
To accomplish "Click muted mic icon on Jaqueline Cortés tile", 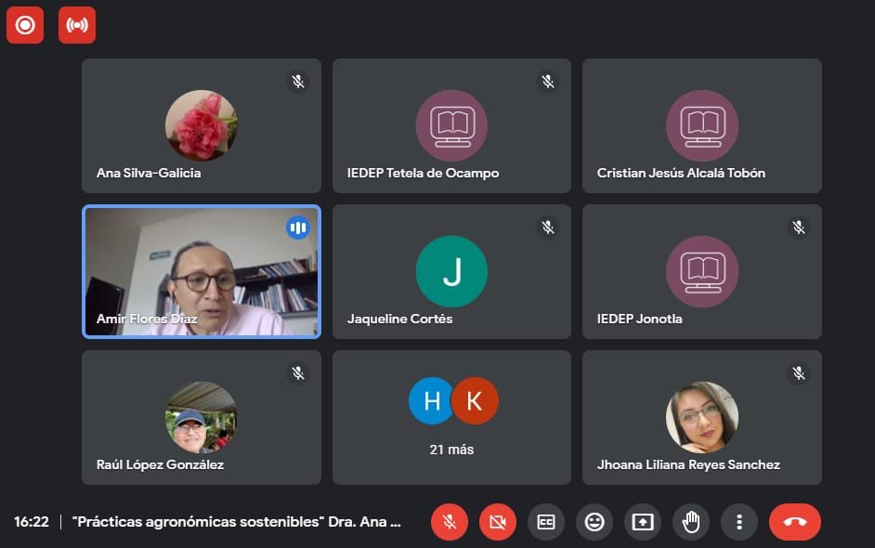I will click(548, 228).
